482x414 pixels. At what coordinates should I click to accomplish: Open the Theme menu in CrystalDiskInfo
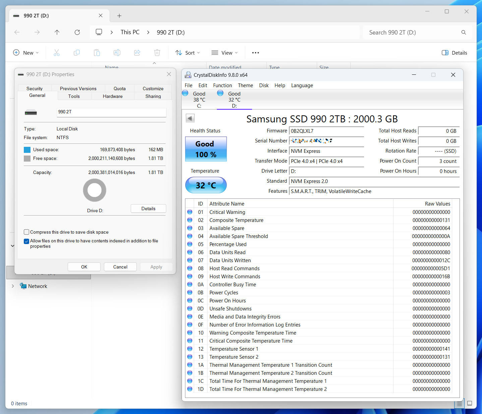(x=245, y=85)
